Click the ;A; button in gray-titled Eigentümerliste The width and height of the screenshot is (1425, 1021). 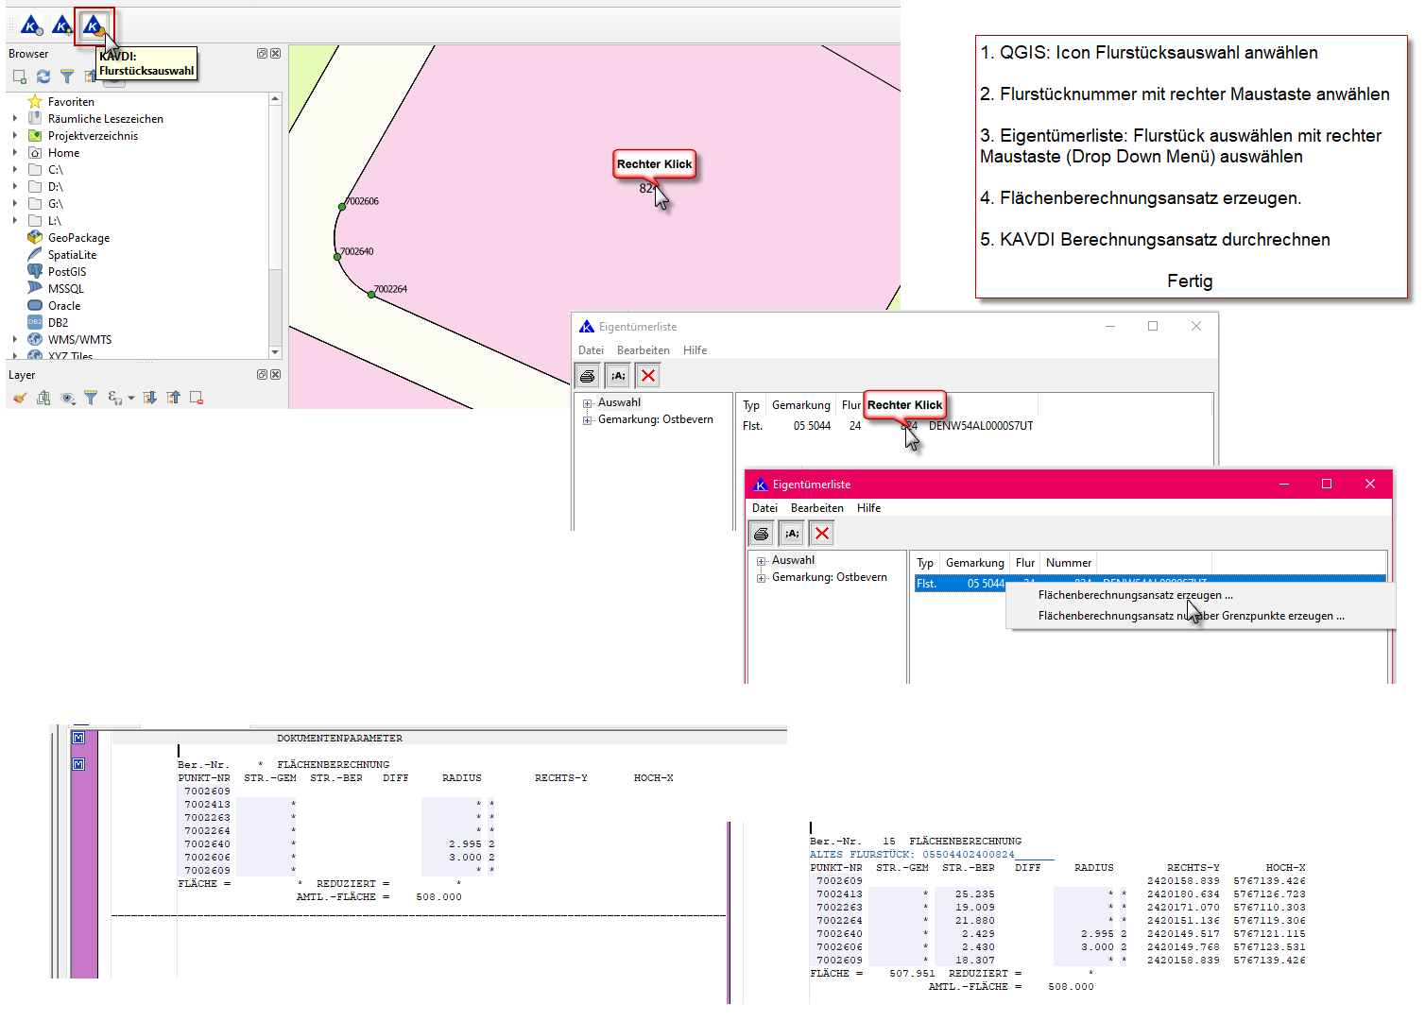click(x=618, y=376)
